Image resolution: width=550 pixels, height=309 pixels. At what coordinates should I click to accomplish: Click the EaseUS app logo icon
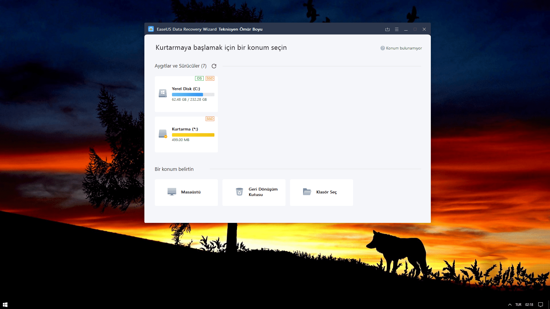(x=151, y=29)
